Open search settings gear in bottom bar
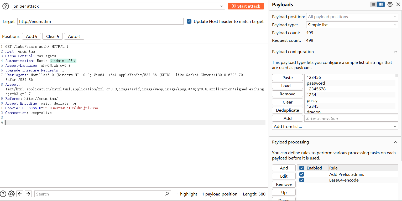The width and height of the screenshot is (402, 201). 11,194
